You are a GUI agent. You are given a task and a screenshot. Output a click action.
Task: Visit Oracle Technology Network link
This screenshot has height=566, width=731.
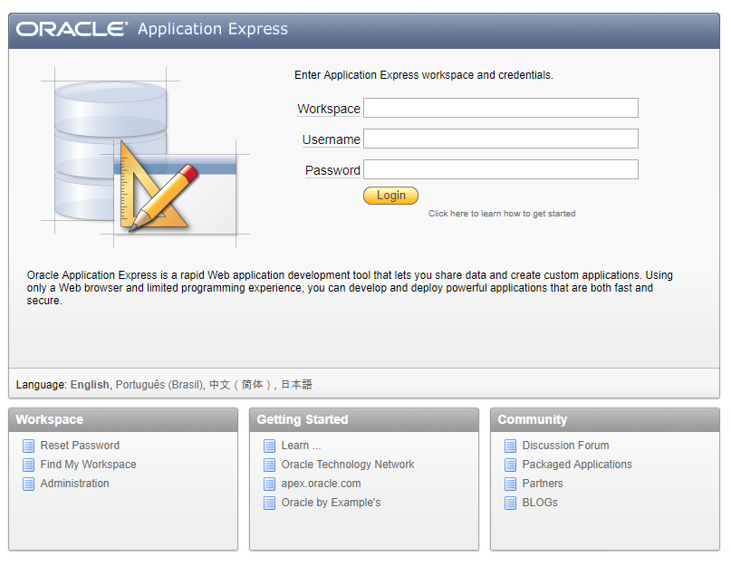[x=348, y=465]
